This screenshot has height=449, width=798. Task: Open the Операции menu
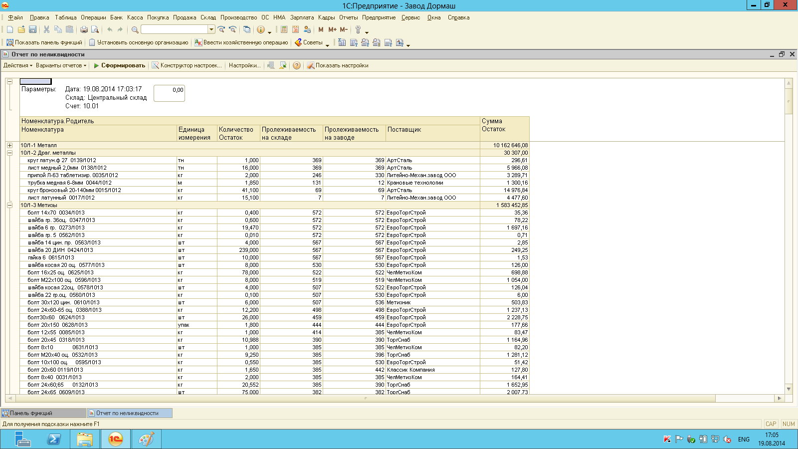[x=93, y=17]
